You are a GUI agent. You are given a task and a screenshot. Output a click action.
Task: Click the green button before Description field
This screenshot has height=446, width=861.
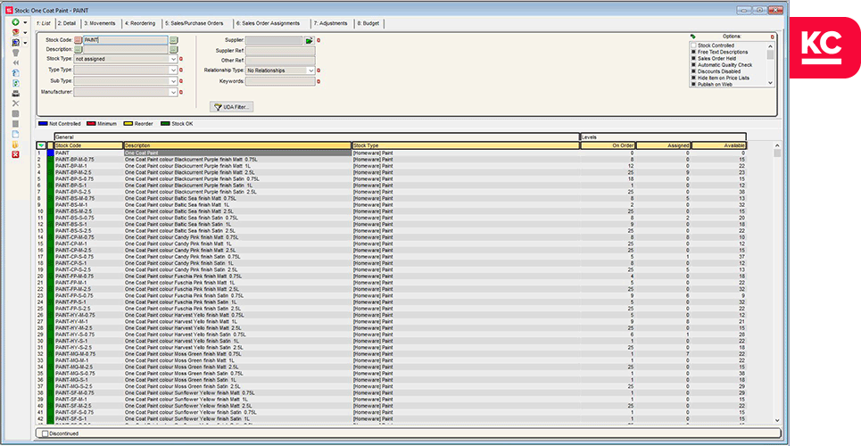point(78,49)
